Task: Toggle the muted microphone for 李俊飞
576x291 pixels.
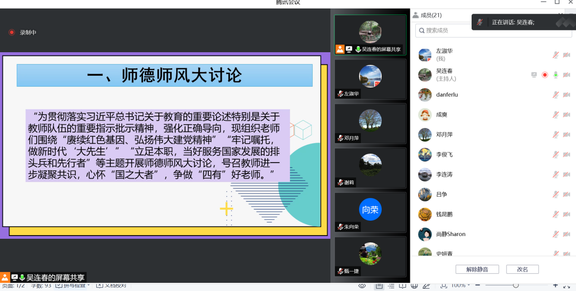Action: point(556,155)
